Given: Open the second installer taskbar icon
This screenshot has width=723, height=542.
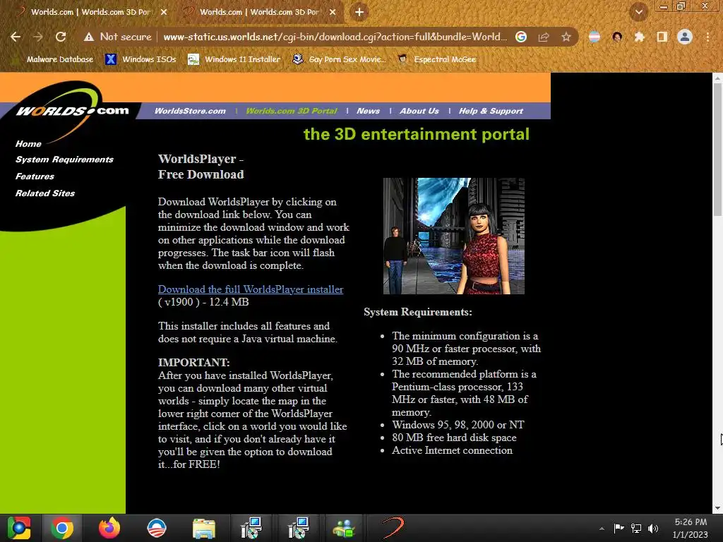Looking at the screenshot, I should pyautogui.click(x=299, y=528).
